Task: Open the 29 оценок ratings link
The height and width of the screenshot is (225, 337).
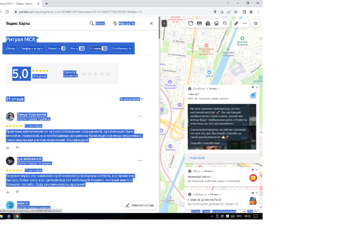Action: pyautogui.click(x=39, y=76)
